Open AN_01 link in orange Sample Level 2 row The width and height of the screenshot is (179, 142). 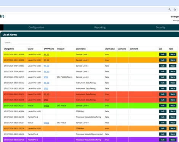[46, 60]
